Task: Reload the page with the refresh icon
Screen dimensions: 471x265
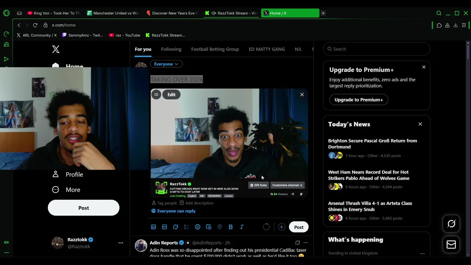Action: coord(35,25)
